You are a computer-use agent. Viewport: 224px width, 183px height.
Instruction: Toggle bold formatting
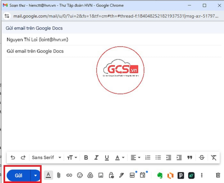pos(86,157)
